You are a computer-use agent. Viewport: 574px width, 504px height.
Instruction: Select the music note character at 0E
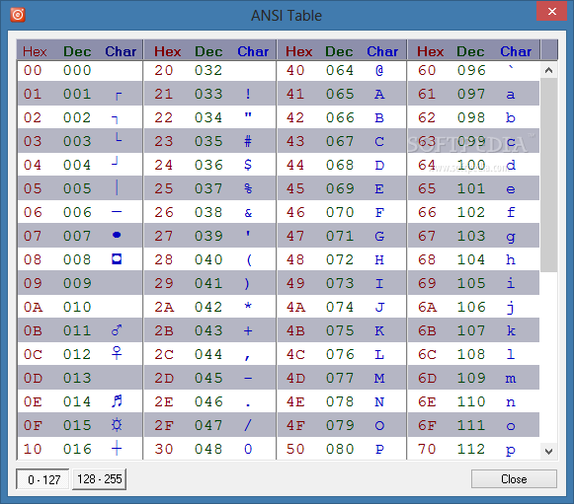[117, 401]
